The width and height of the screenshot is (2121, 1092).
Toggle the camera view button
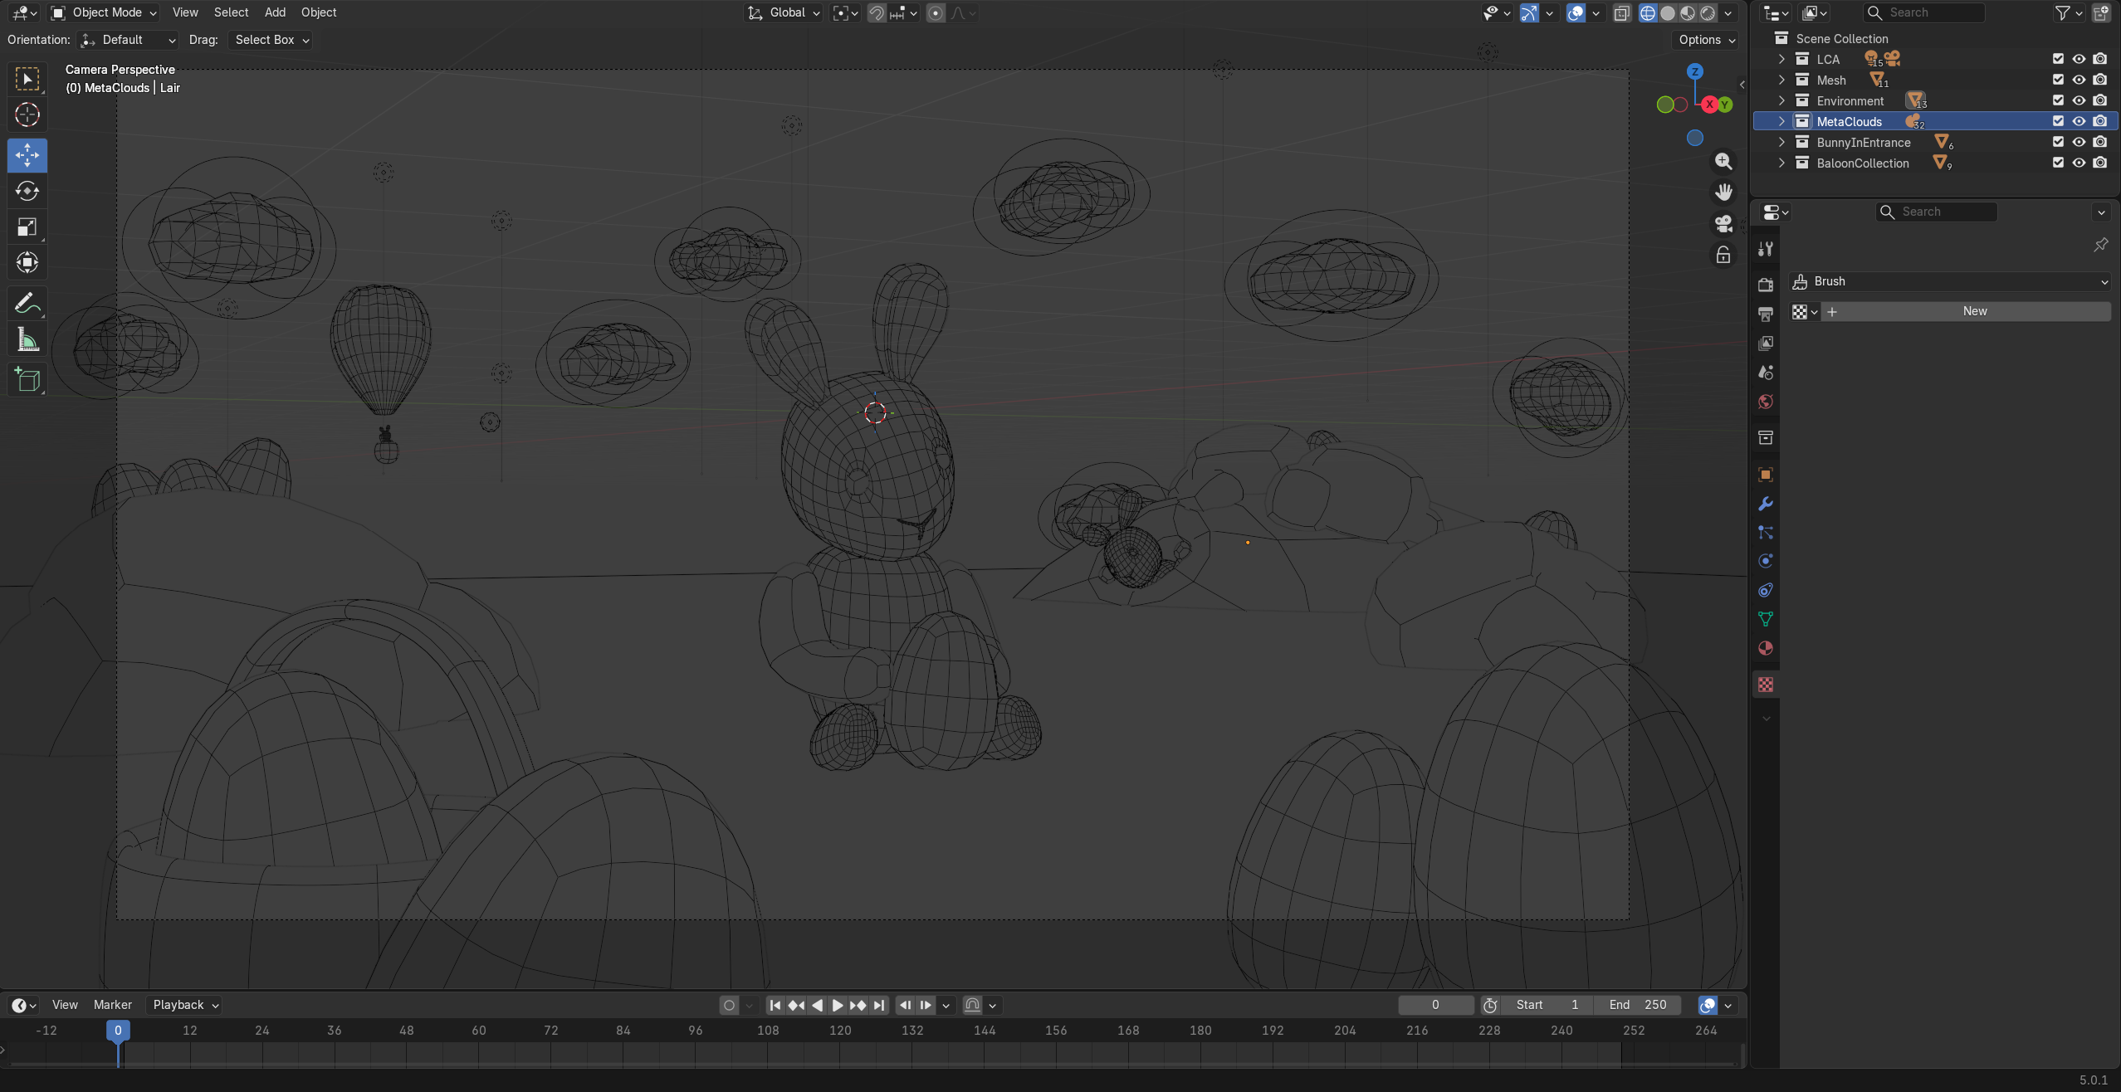point(1723,223)
